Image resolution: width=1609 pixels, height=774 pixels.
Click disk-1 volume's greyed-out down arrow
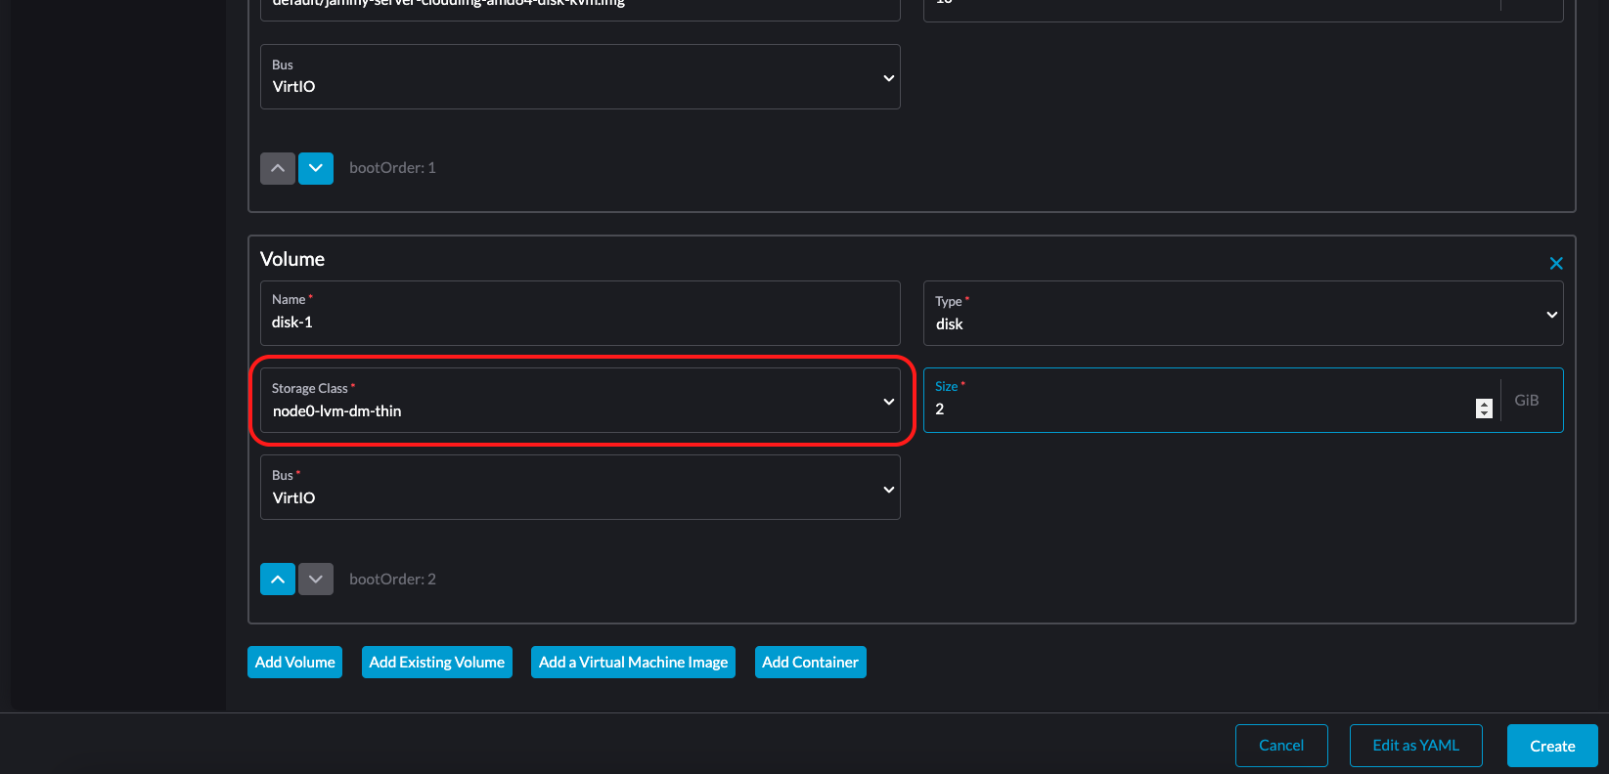coord(316,580)
